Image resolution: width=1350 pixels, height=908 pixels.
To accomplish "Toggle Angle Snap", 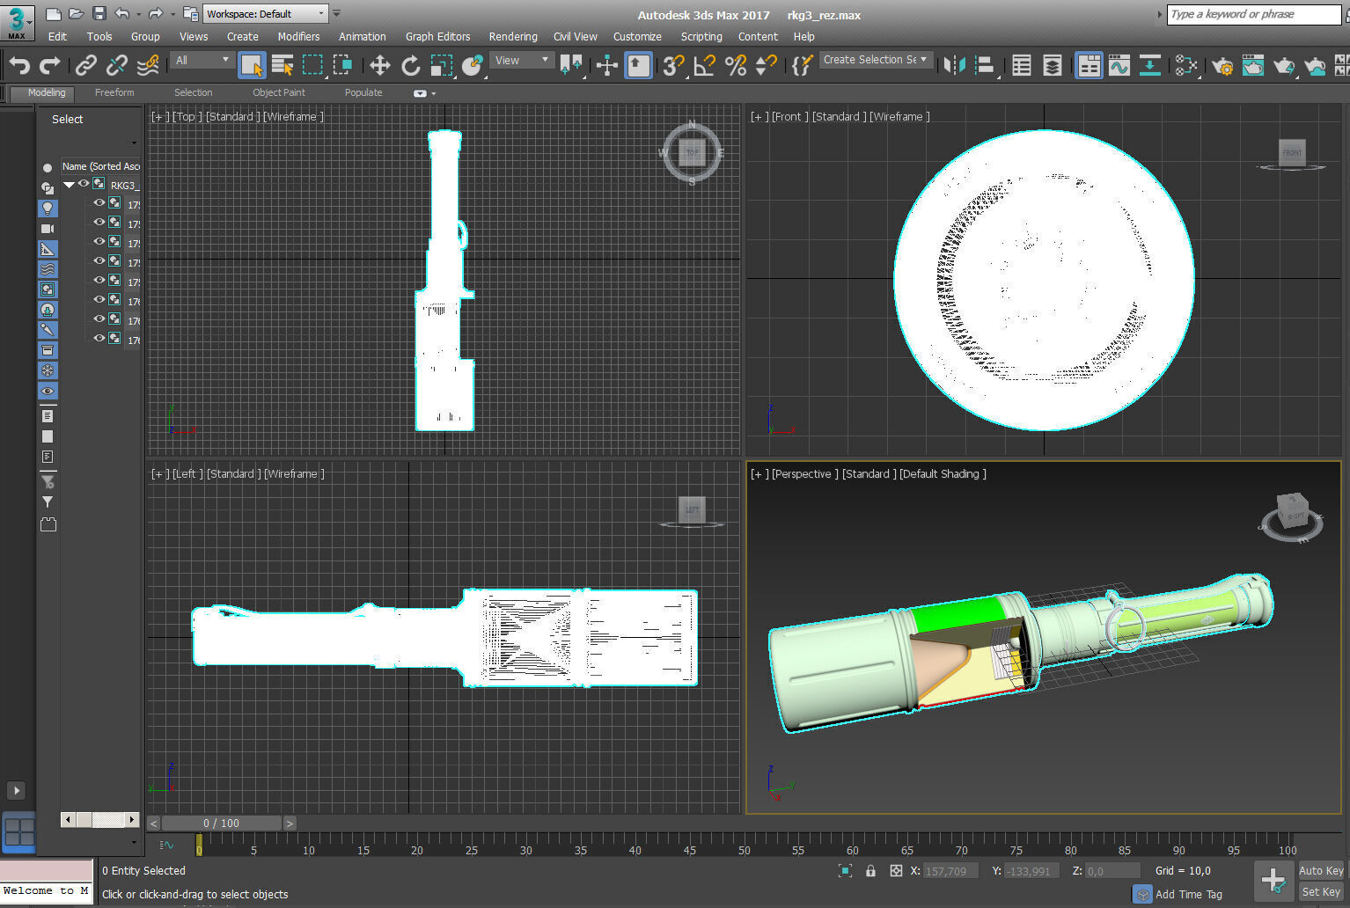I will pos(705,65).
